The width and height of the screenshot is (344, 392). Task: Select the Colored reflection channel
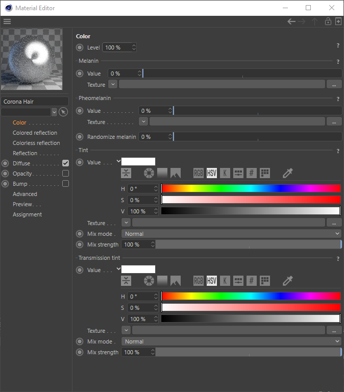pos(35,133)
